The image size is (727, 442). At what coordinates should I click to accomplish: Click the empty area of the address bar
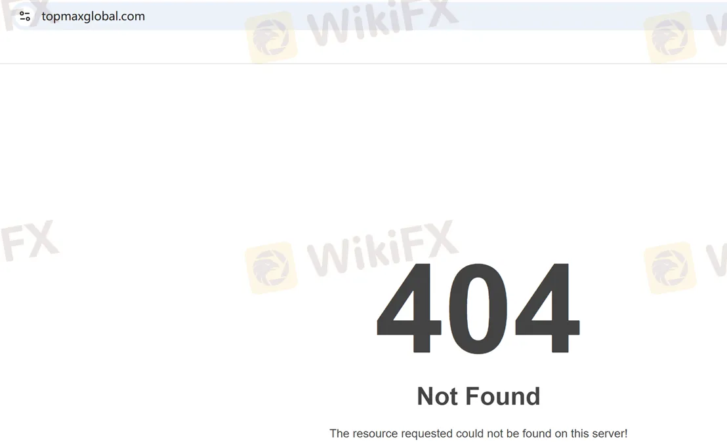pyautogui.click(x=417, y=16)
